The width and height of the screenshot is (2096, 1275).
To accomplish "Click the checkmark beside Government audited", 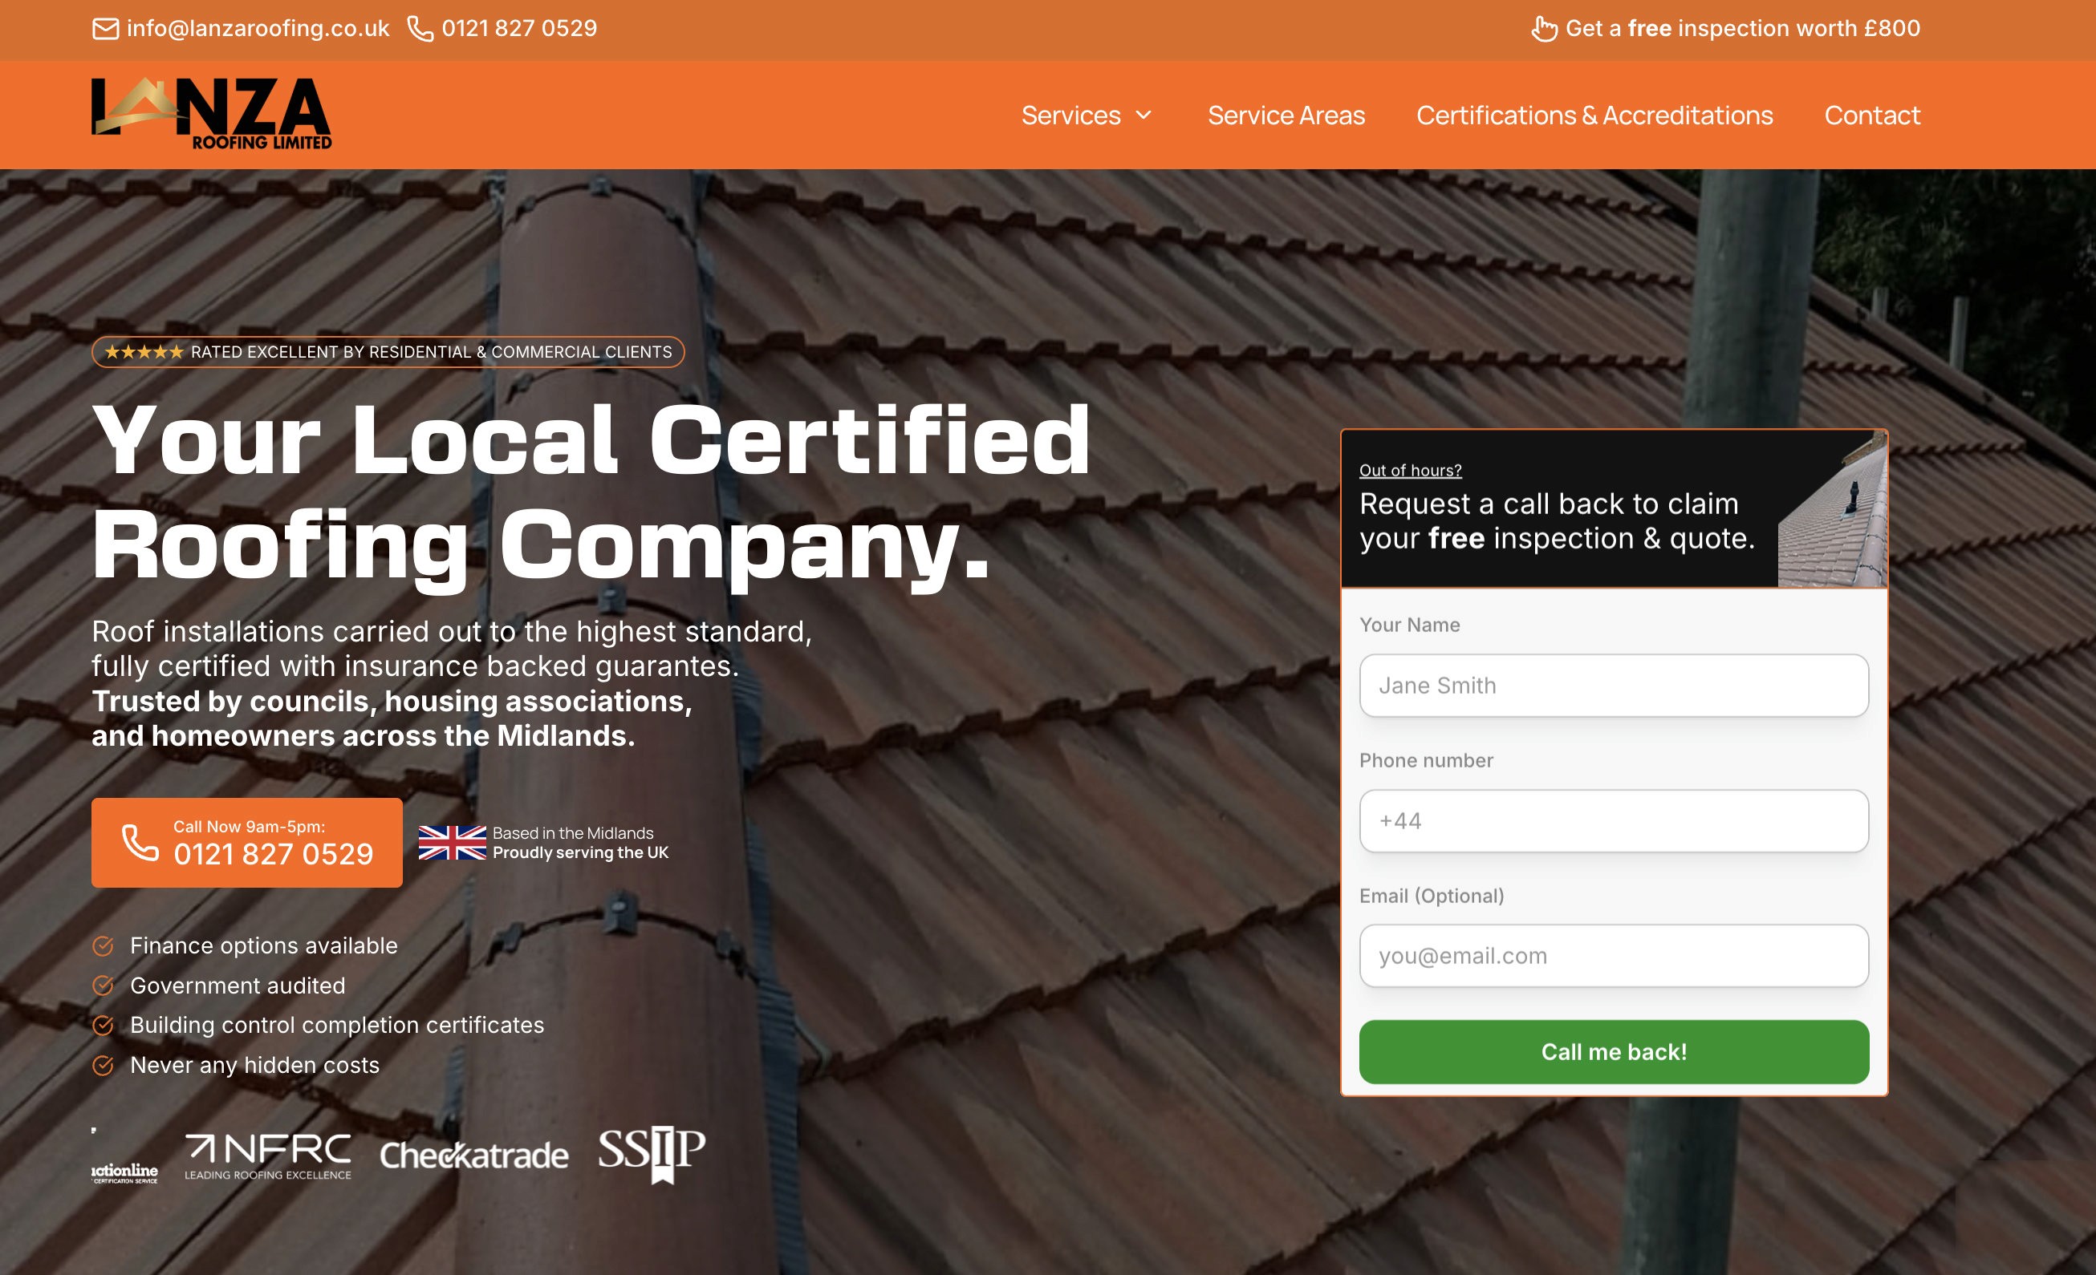I will (x=104, y=986).
